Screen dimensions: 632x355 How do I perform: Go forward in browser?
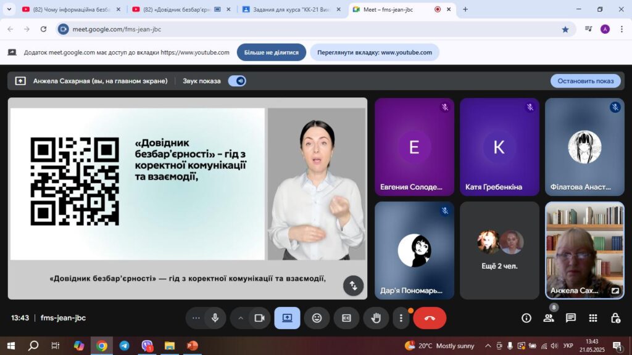click(x=27, y=29)
